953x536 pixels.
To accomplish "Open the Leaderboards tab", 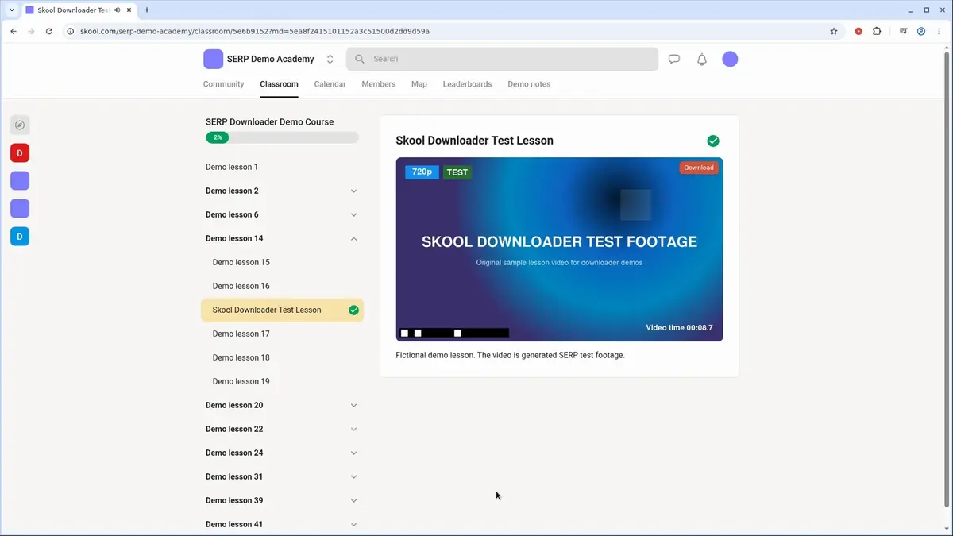I will 467,84.
